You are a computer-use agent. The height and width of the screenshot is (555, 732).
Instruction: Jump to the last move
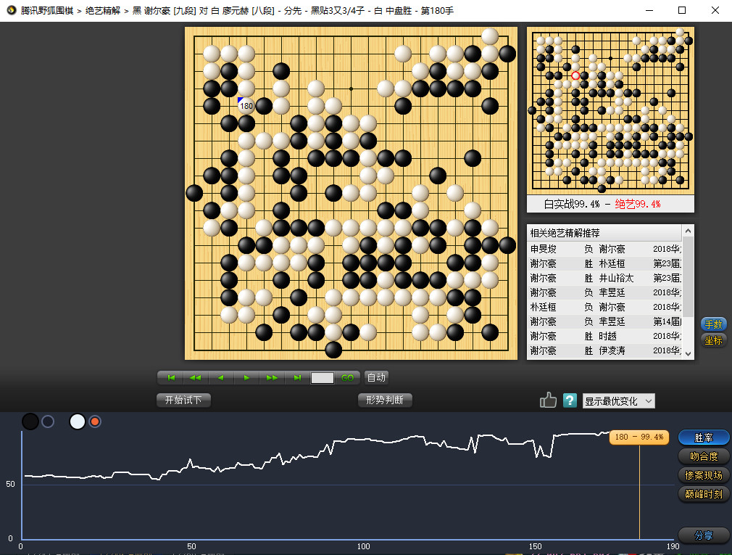(297, 378)
